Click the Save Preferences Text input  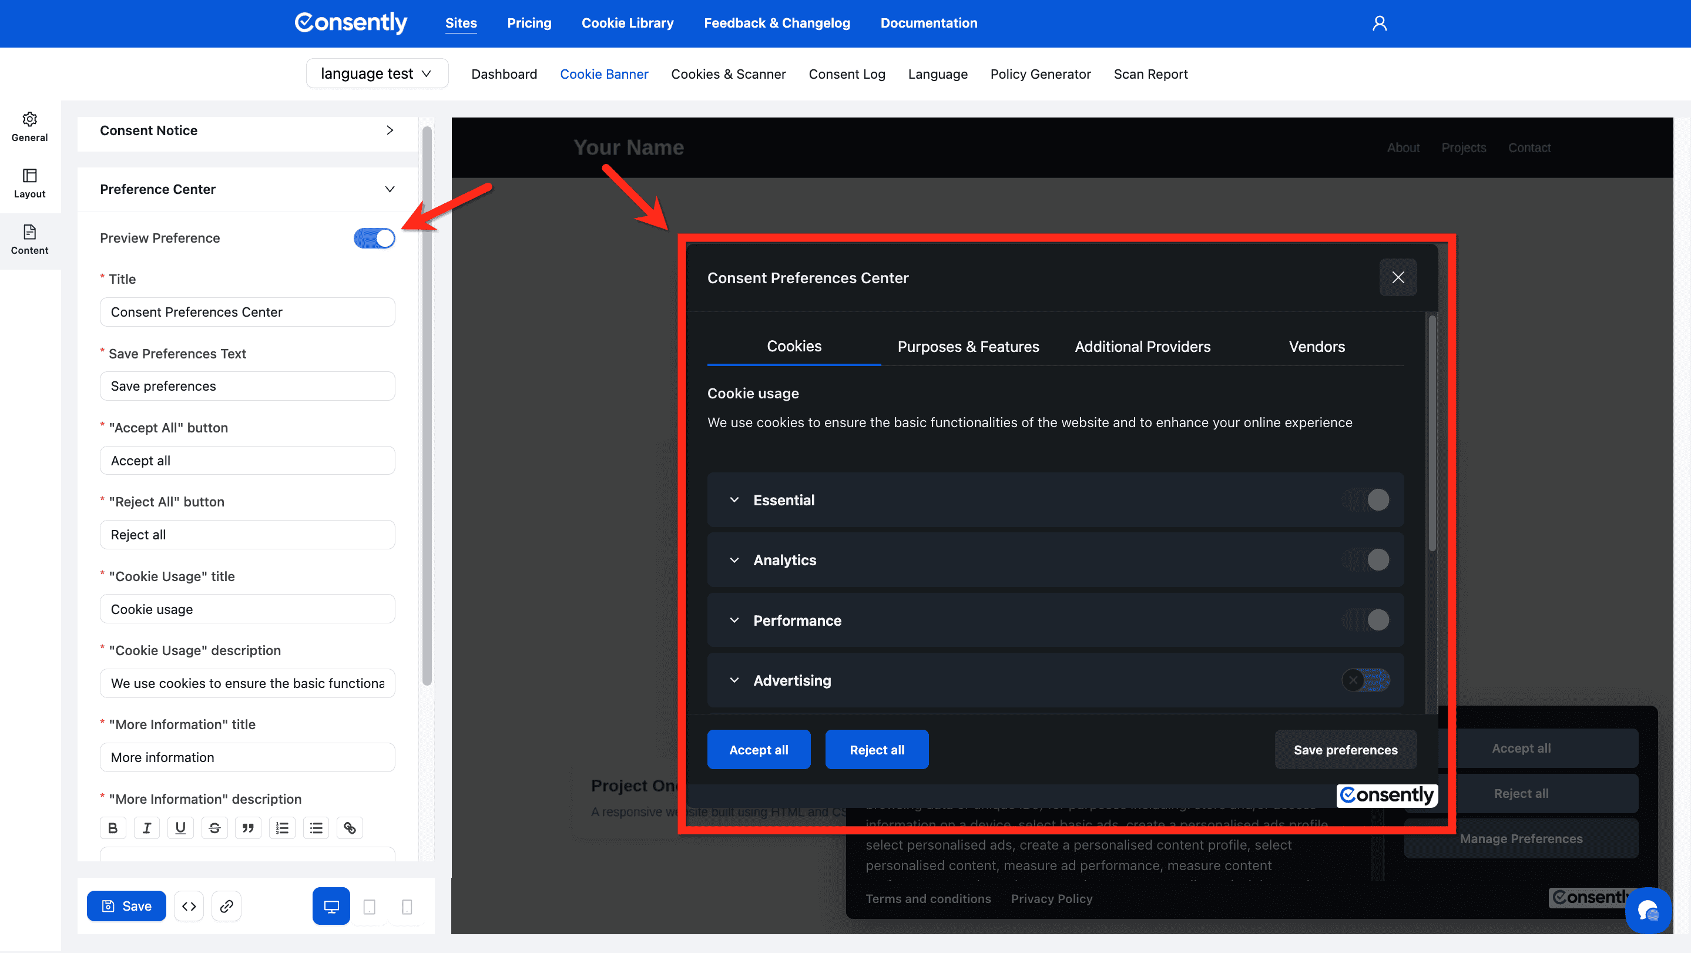[247, 386]
